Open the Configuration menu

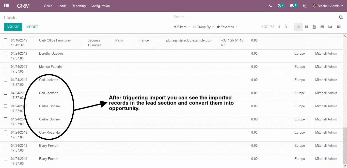coord(100,6)
